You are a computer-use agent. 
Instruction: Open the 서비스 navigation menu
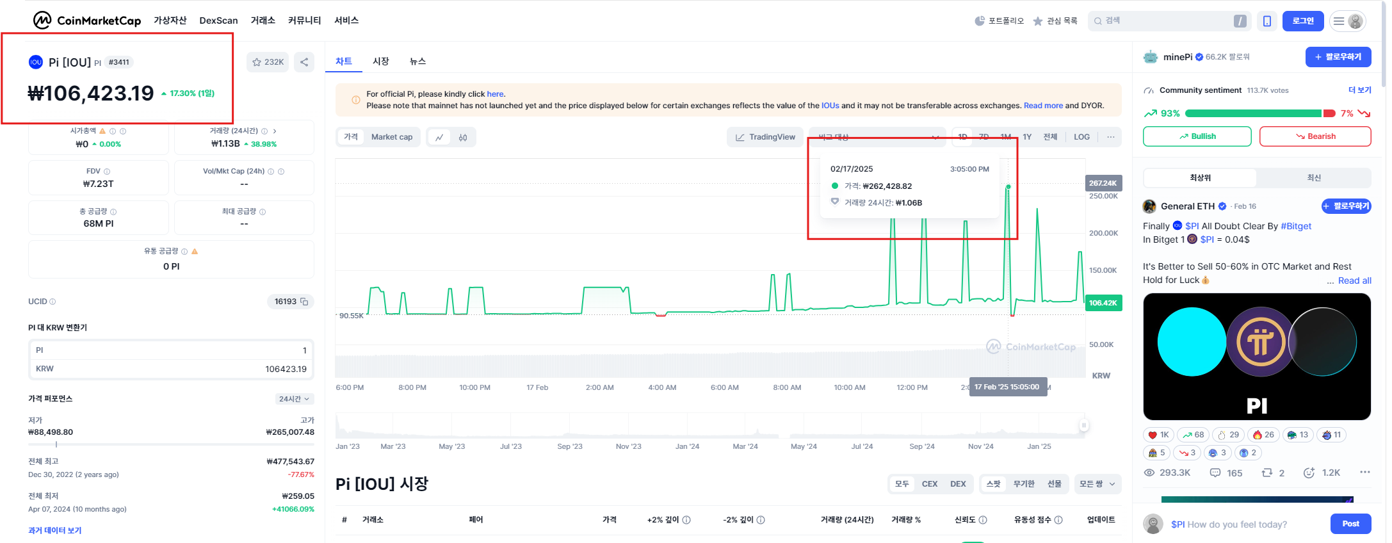click(346, 20)
